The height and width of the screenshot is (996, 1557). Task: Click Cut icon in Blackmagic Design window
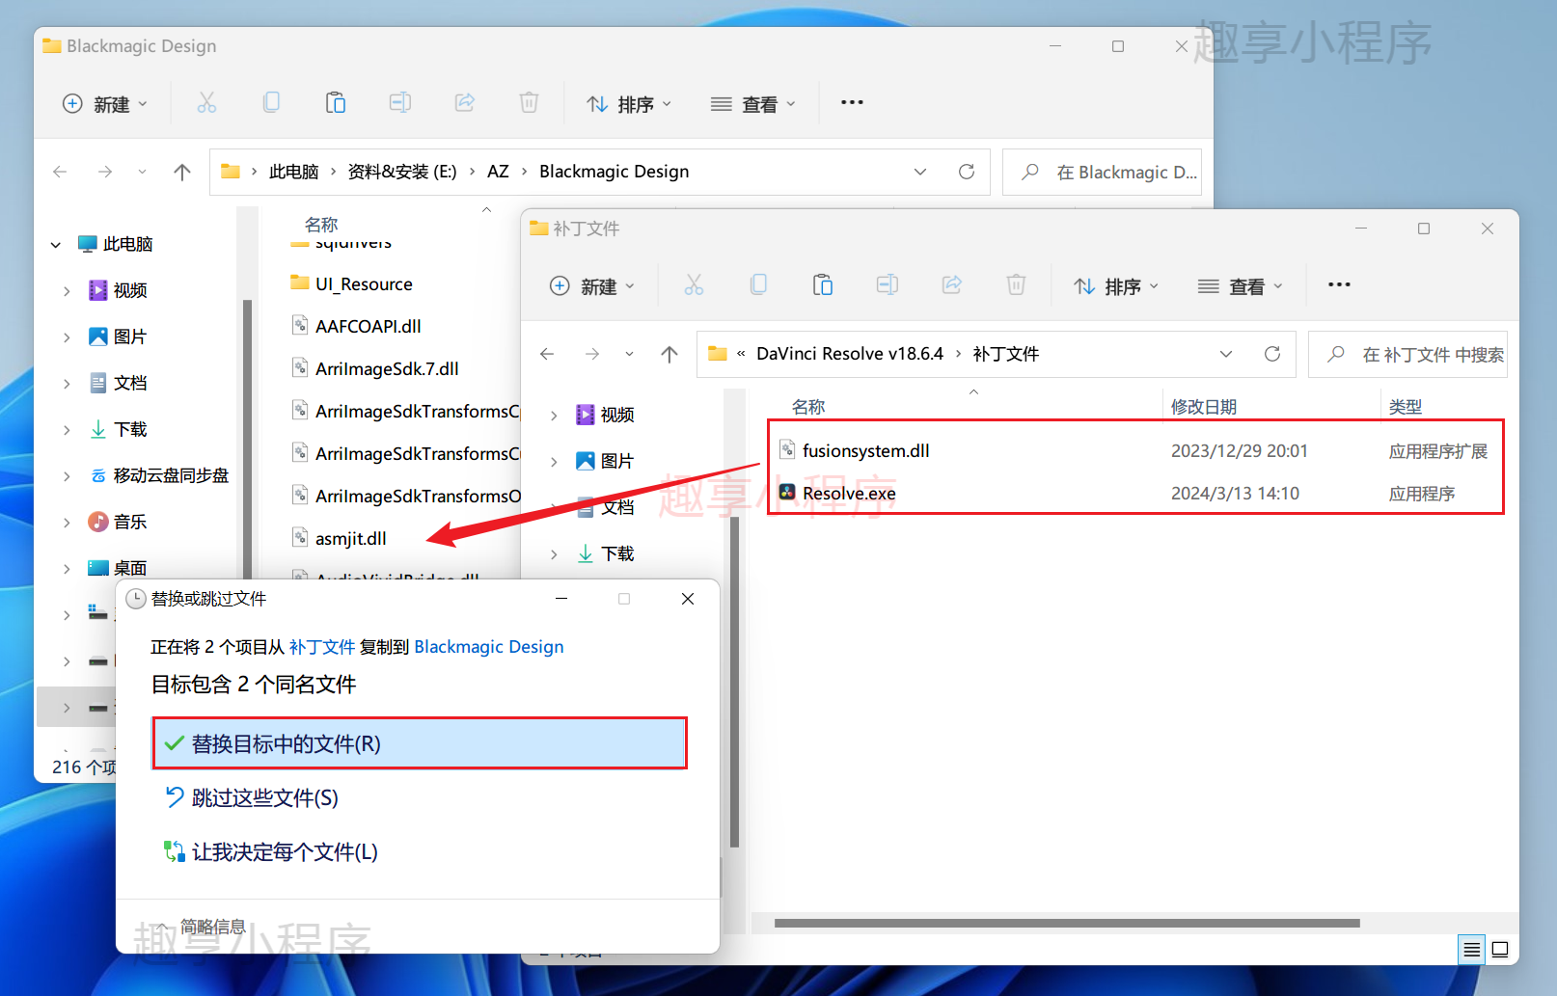[x=206, y=102]
